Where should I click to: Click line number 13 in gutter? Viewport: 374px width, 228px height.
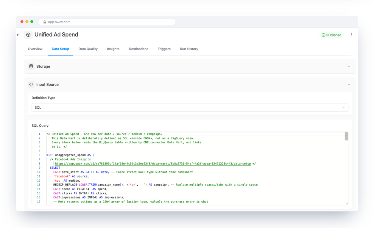pyautogui.click(x=39, y=185)
